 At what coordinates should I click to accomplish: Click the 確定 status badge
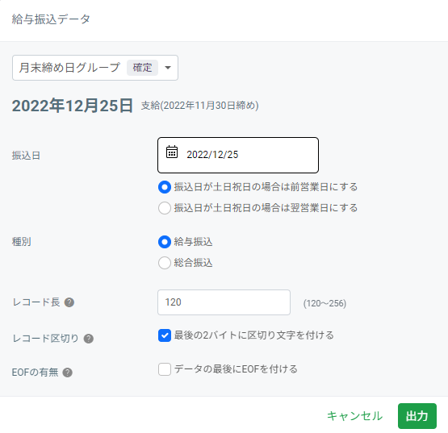click(x=142, y=68)
